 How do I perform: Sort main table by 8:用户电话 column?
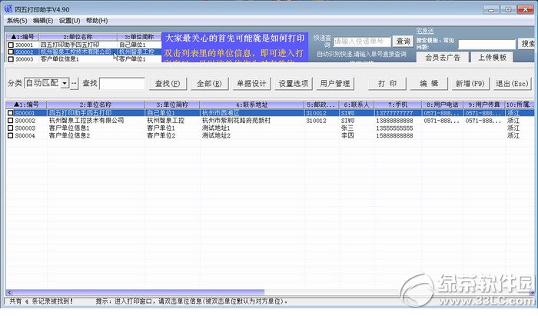[442, 105]
